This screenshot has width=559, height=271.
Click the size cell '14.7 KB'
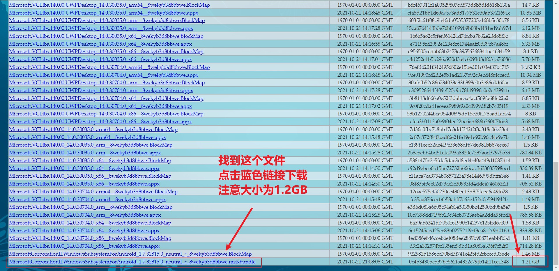530,5
